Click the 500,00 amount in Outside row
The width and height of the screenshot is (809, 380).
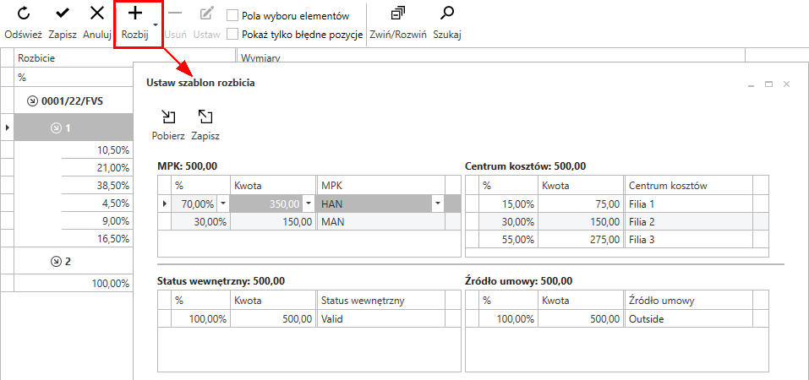[x=581, y=318]
